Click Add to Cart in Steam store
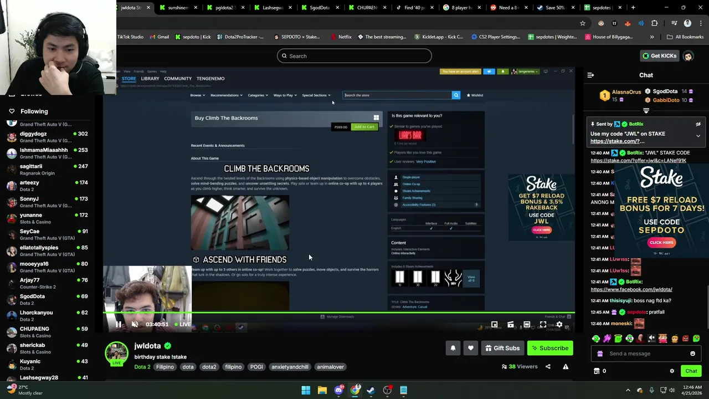Viewport: 709px width, 399px height. coord(364,127)
